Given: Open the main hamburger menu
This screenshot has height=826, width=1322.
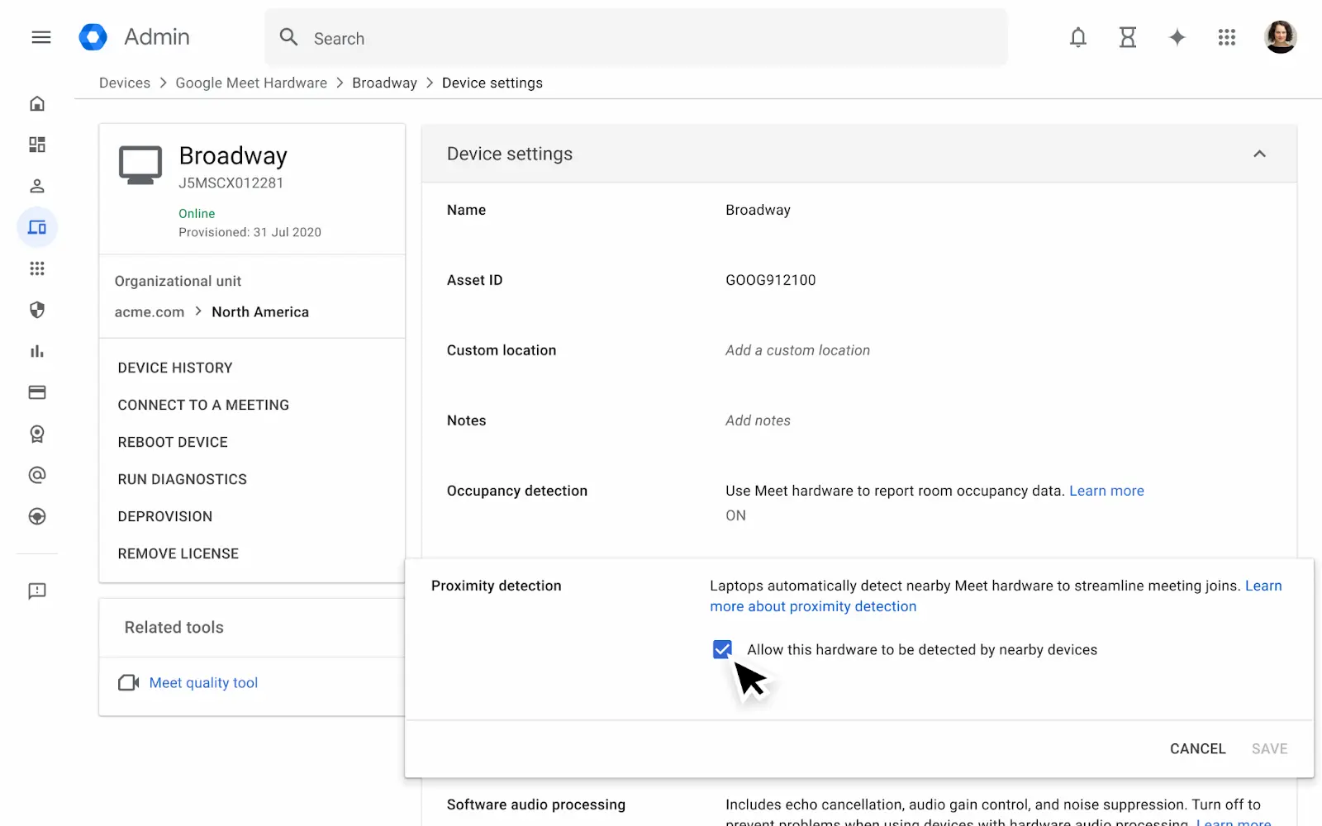Looking at the screenshot, I should (41, 37).
